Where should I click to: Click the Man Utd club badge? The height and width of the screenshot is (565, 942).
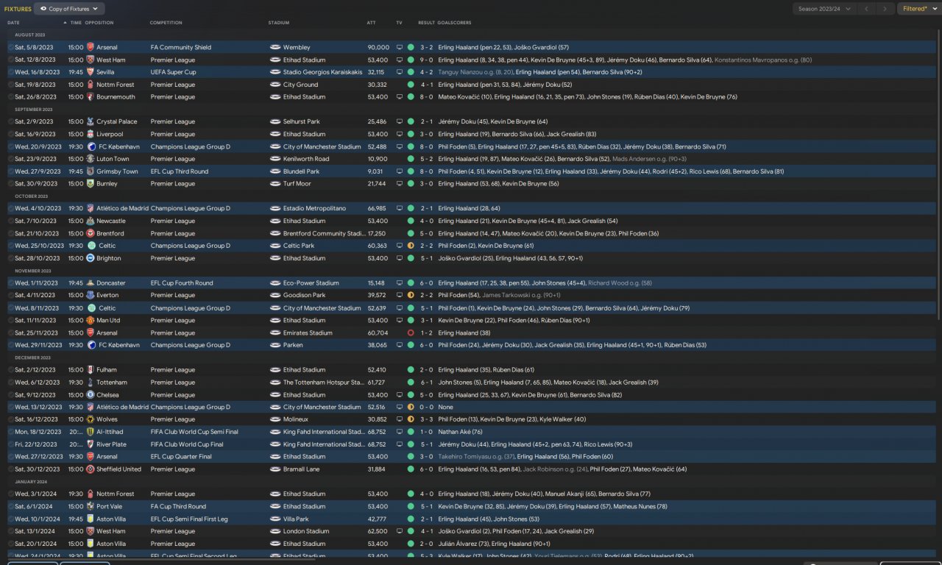[x=91, y=320]
